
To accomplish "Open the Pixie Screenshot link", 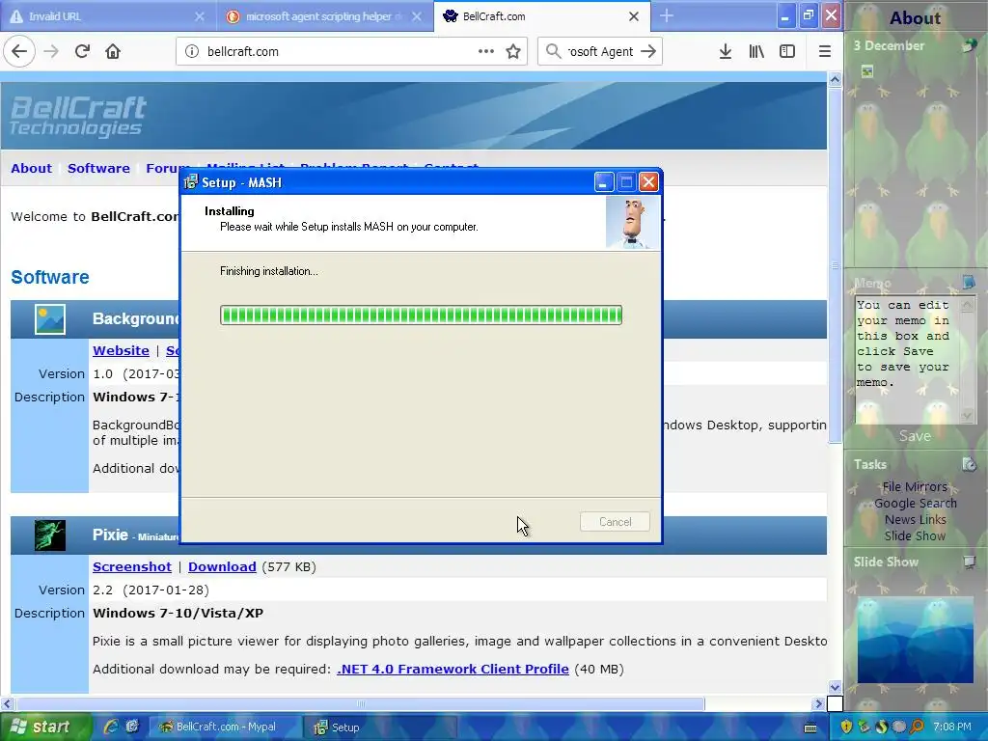I will click(131, 566).
